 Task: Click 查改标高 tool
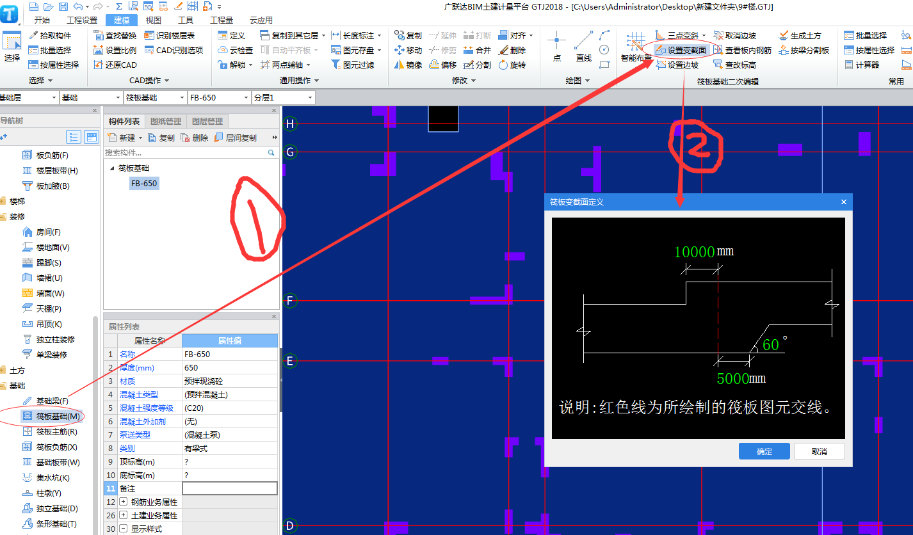(x=734, y=65)
